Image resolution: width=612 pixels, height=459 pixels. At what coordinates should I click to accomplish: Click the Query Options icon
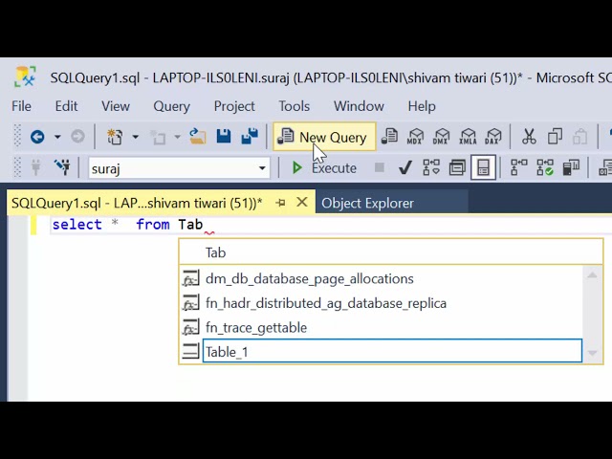pyautogui.click(x=457, y=168)
